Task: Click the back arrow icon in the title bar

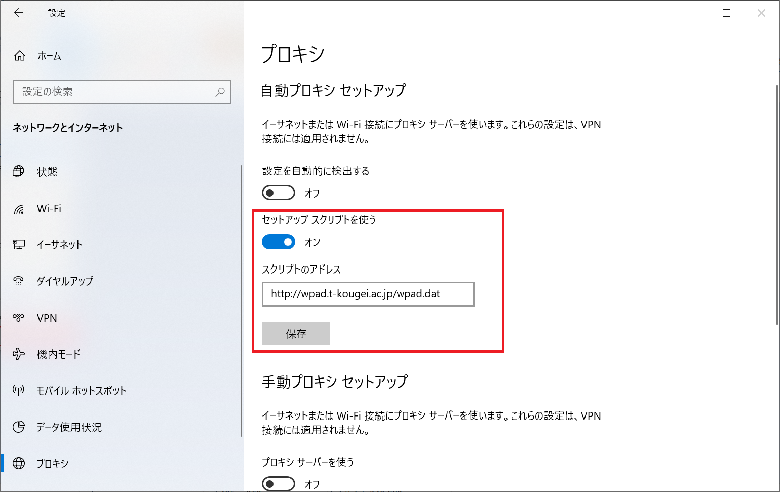Action: coord(19,13)
